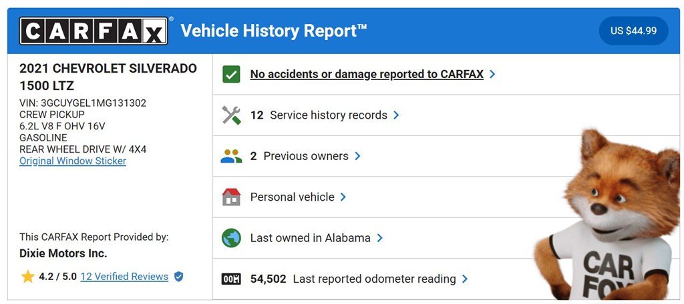Click the CARFAX fox mascot image
This screenshot has height=304, width=684.
[609, 215]
